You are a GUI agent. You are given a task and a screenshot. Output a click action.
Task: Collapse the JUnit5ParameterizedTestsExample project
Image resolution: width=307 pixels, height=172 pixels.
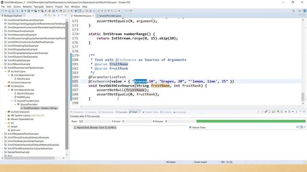coord(2,68)
